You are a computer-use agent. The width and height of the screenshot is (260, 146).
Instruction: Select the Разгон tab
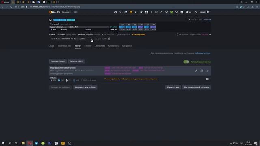(x=78, y=46)
